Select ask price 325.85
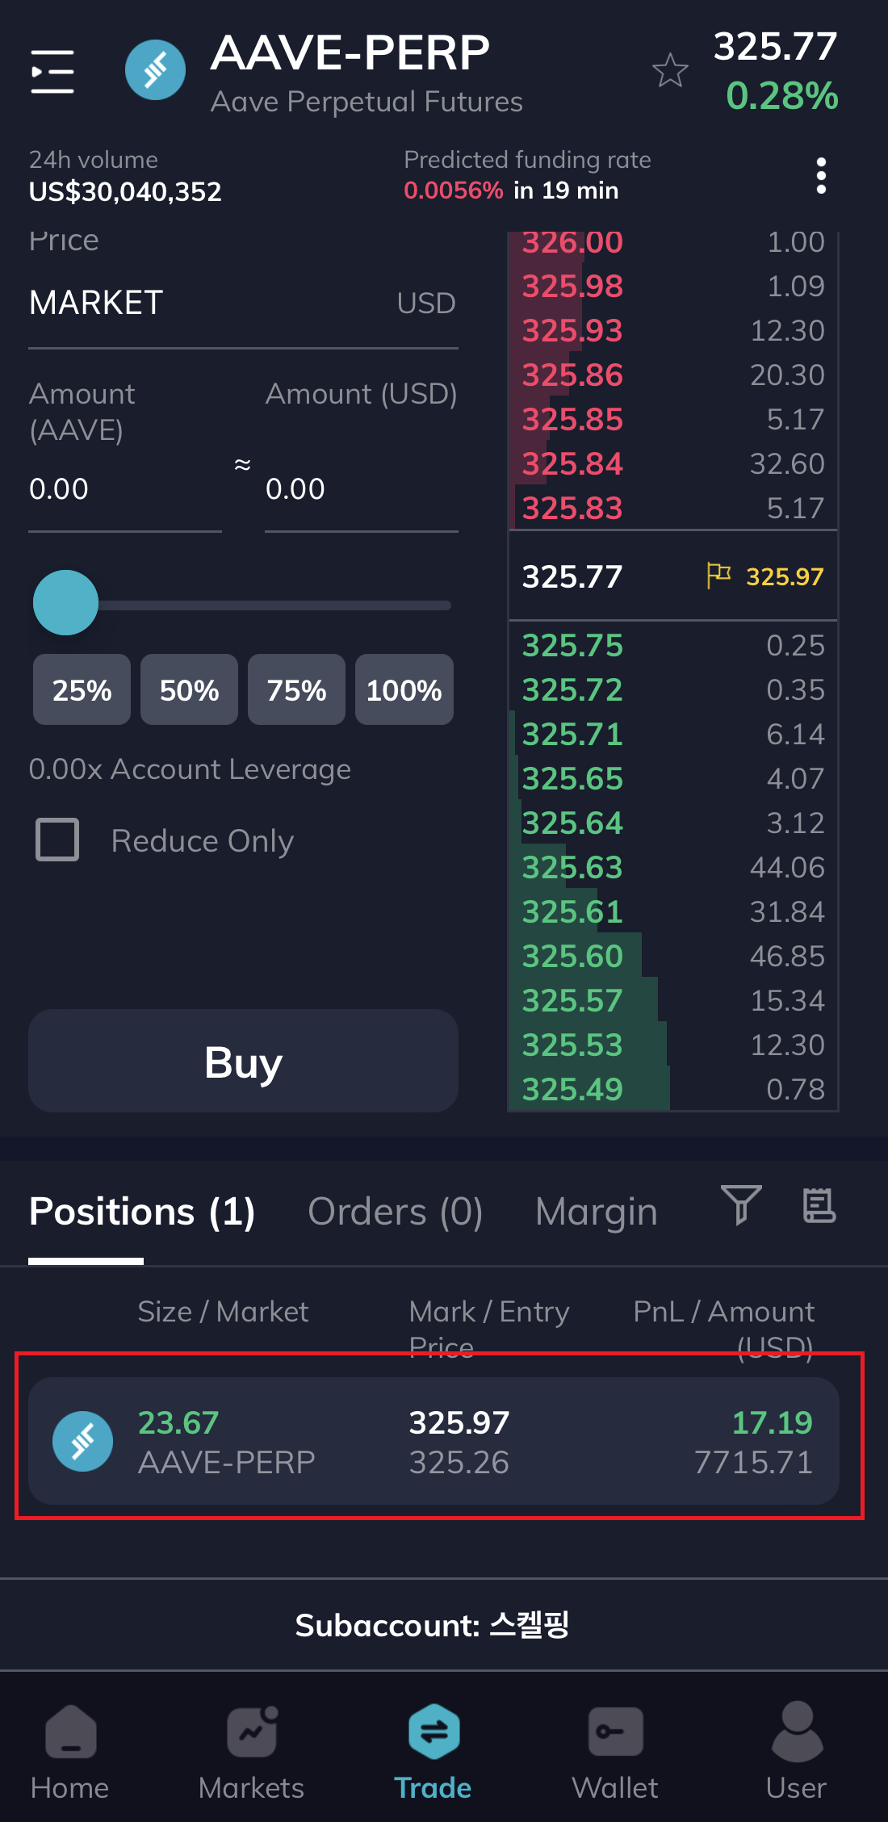Image resolution: width=888 pixels, height=1822 pixels. 572,420
